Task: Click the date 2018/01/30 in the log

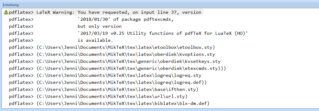Action: 93,20
